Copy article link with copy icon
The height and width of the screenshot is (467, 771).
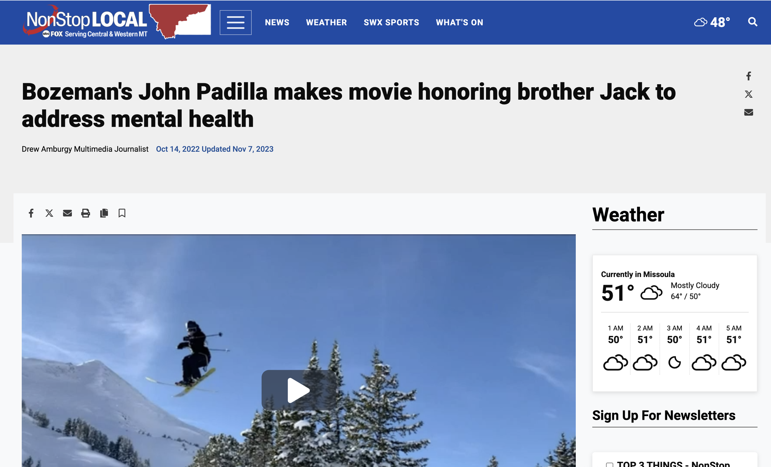click(104, 213)
